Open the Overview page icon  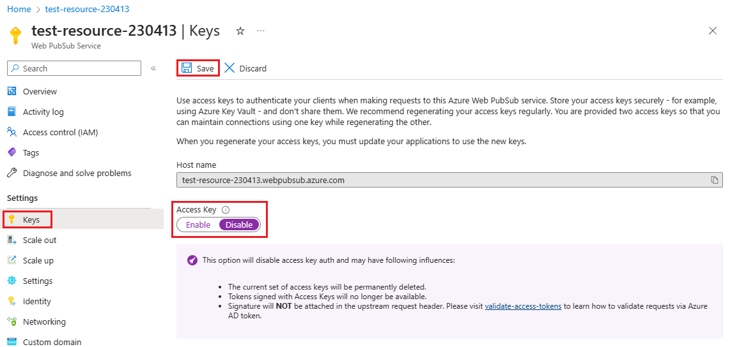pyautogui.click(x=12, y=91)
